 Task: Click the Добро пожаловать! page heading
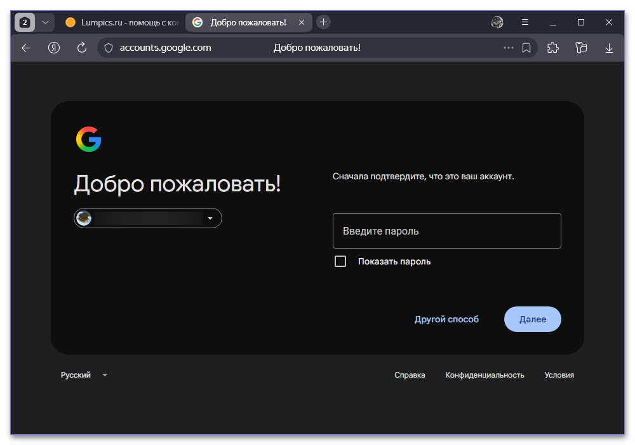click(177, 184)
